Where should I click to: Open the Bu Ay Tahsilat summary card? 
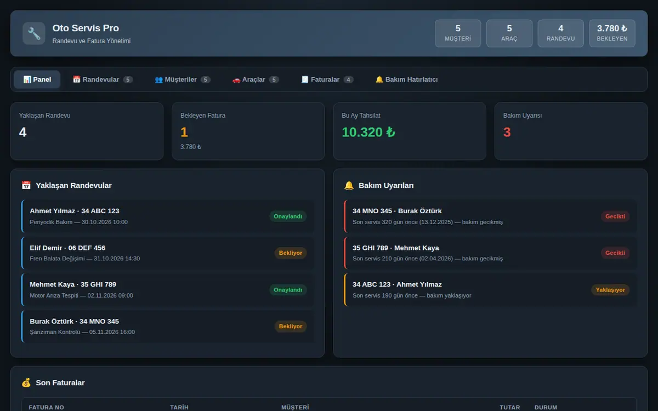point(410,132)
